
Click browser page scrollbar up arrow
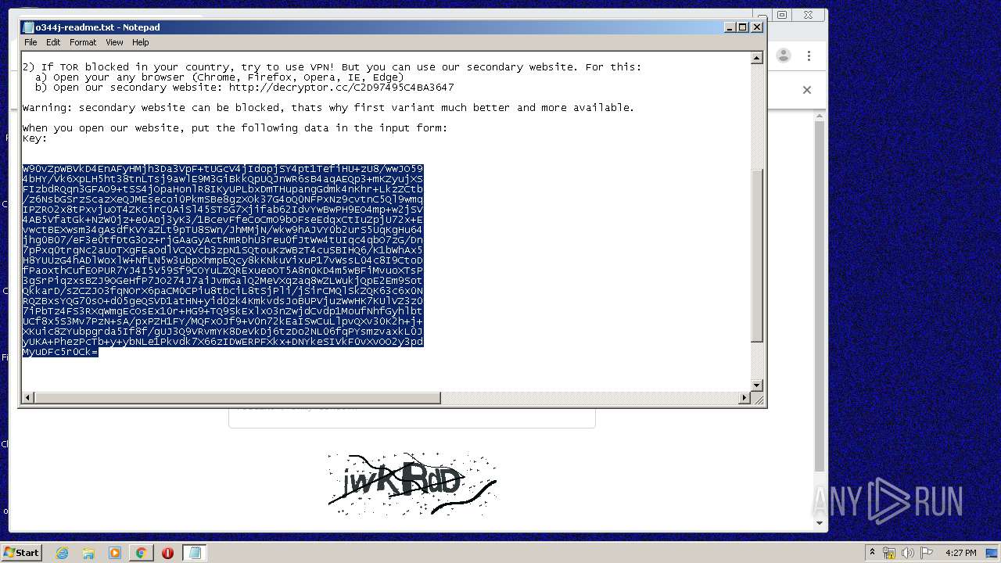(820, 117)
